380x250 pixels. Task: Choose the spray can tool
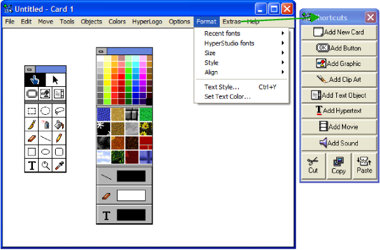click(46, 124)
